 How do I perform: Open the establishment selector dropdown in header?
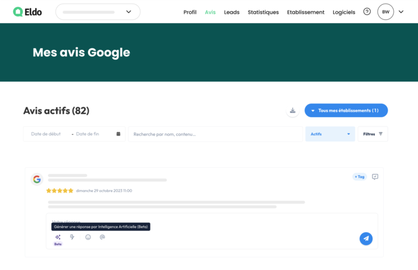point(98,12)
